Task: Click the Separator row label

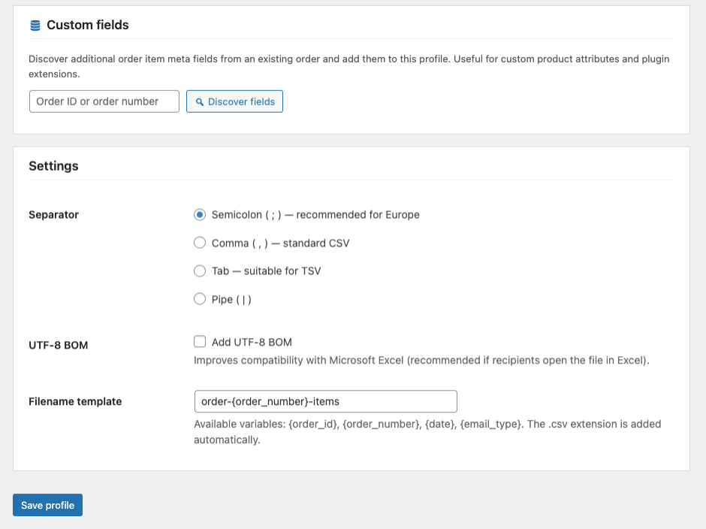Action: point(53,215)
